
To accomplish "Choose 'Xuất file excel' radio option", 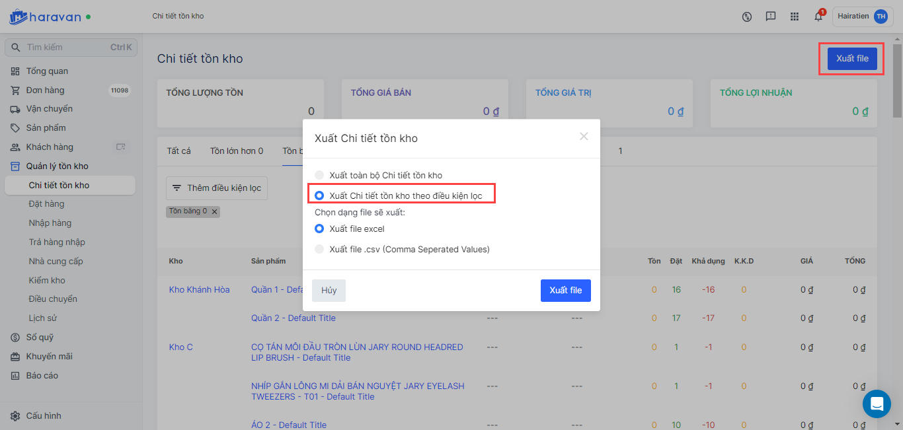I will click(x=319, y=229).
